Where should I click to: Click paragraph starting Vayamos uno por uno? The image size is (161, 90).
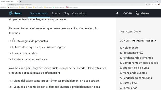[x=57, y=70]
